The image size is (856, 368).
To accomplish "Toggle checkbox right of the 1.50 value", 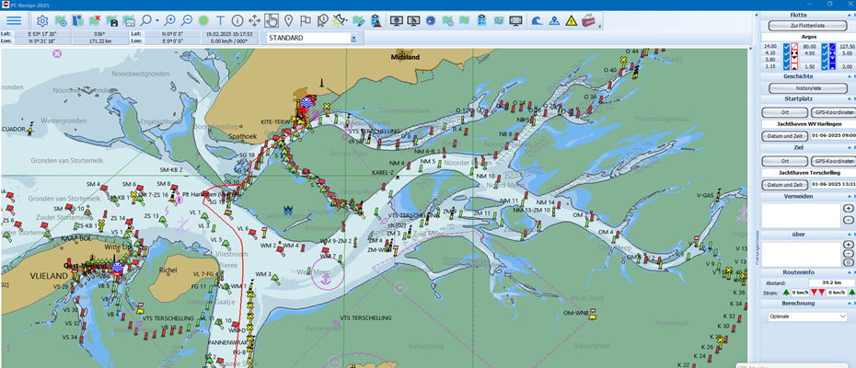I will 825,66.
